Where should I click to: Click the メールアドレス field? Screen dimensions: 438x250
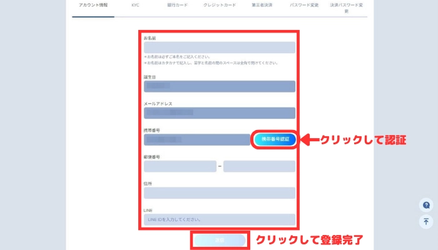tap(220, 113)
